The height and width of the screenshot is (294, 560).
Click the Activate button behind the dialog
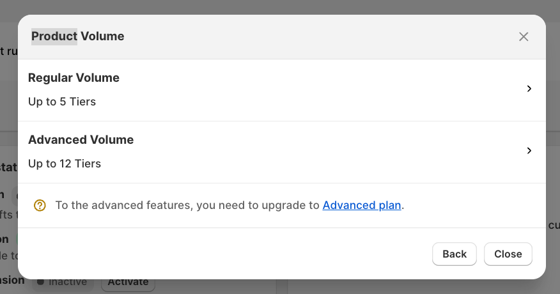point(128,282)
